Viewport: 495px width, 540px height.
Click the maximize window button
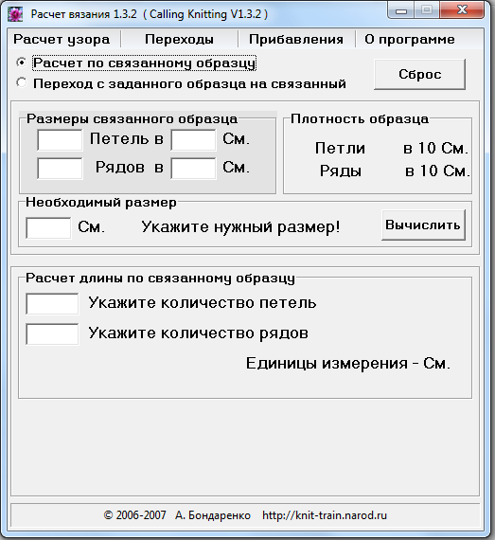tap(427, 11)
